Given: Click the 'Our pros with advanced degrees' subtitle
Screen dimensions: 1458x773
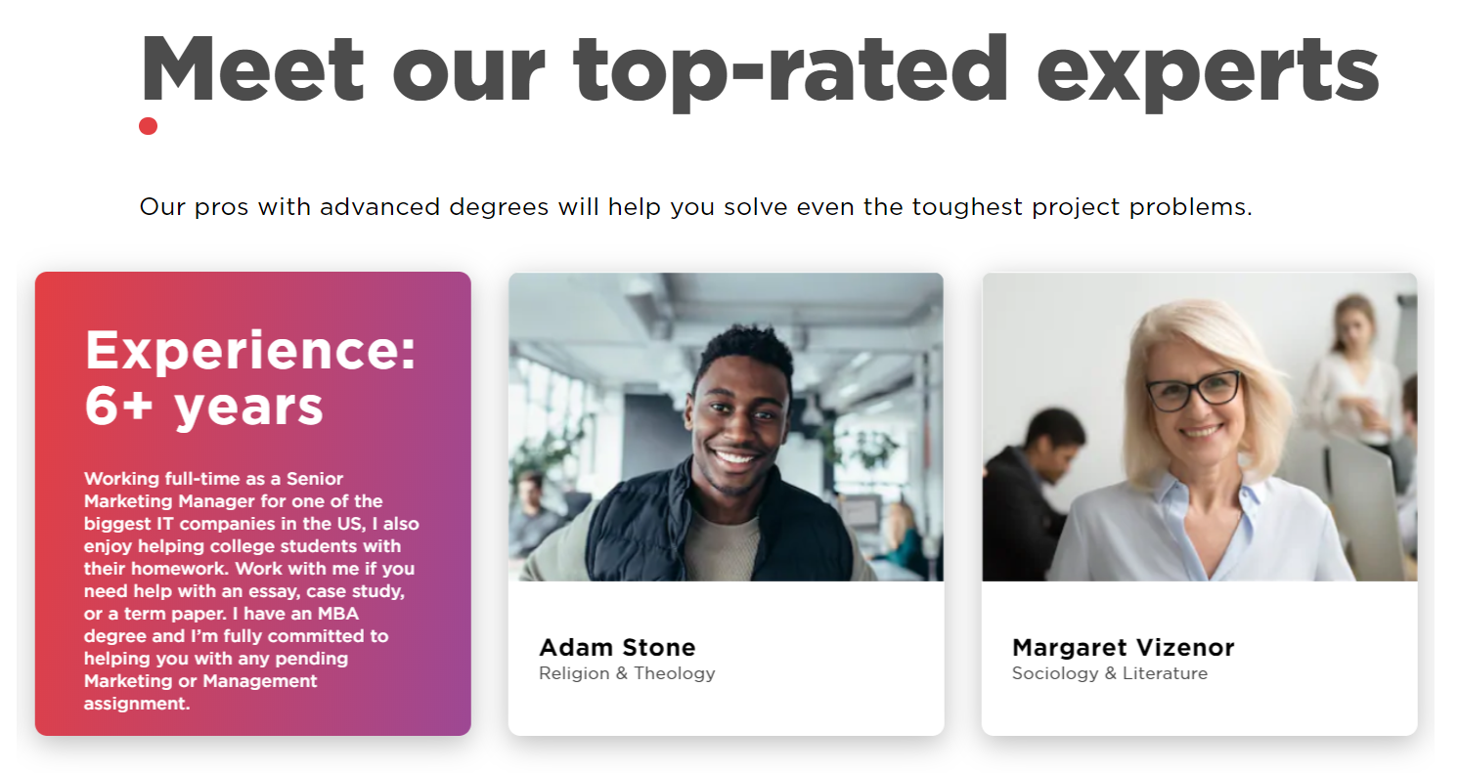Looking at the screenshot, I should [x=695, y=207].
